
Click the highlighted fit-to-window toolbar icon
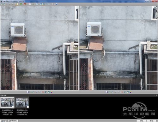[x=17, y=4]
